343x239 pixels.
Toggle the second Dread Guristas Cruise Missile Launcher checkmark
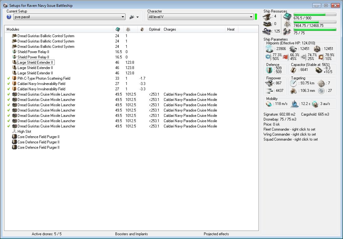tap(8, 99)
